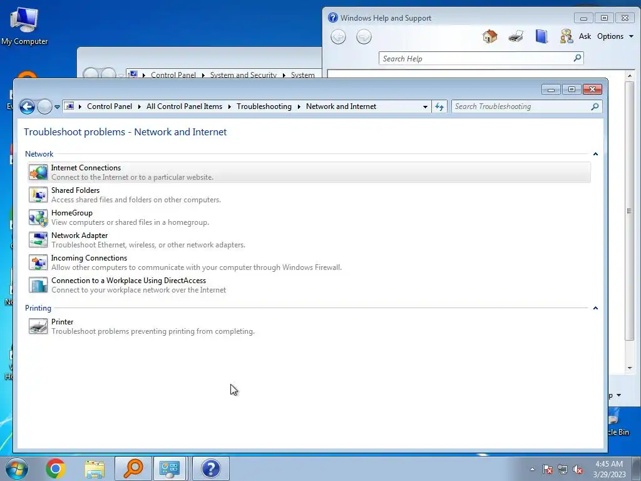Open the Windows Start menu
Screen dimensions: 641x481
pos(16,468)
